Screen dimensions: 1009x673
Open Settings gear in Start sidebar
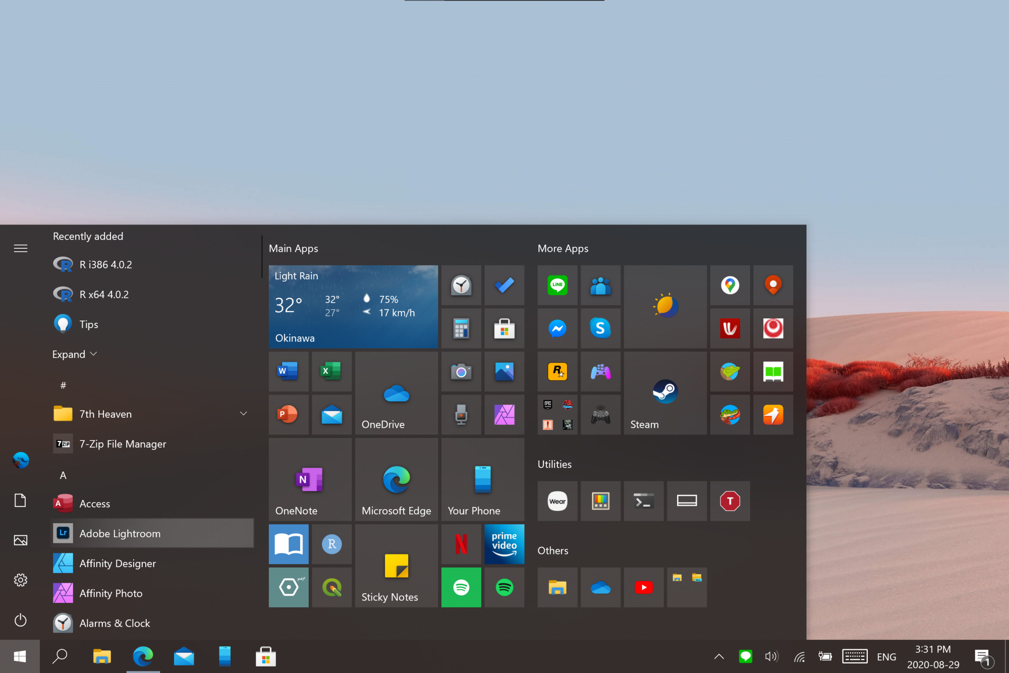[21, 580]
